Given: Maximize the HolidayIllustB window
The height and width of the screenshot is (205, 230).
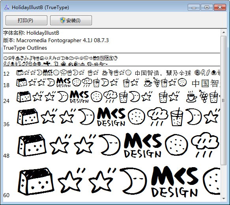Looking at the screenshot, I should 207,7.
